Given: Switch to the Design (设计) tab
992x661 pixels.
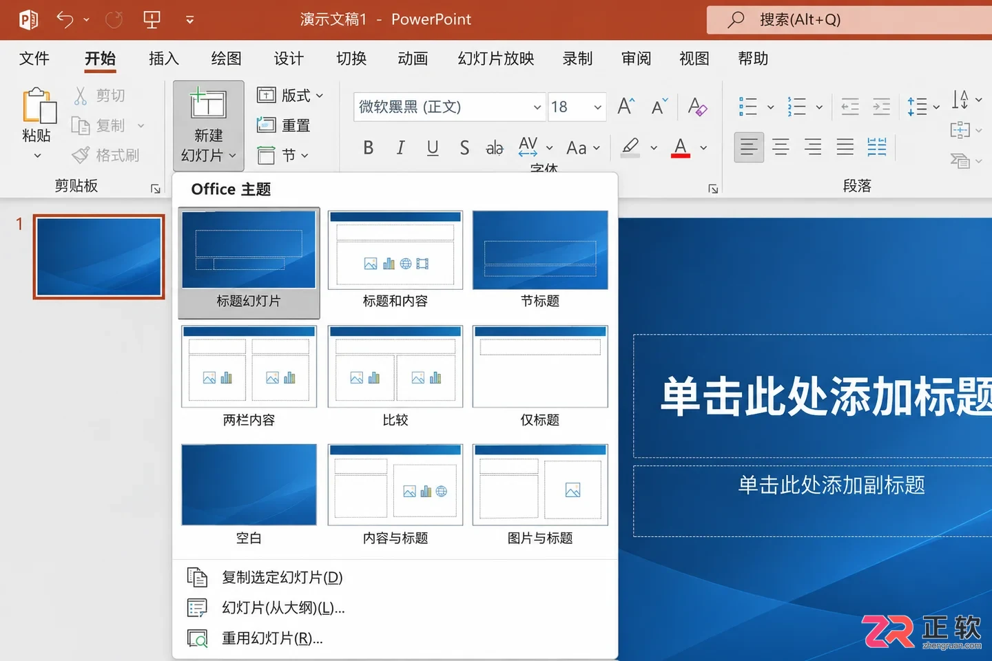Looking at the screenshot, I should 289,59.
